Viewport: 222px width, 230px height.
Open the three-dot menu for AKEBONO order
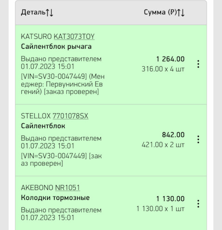point(198,204)
